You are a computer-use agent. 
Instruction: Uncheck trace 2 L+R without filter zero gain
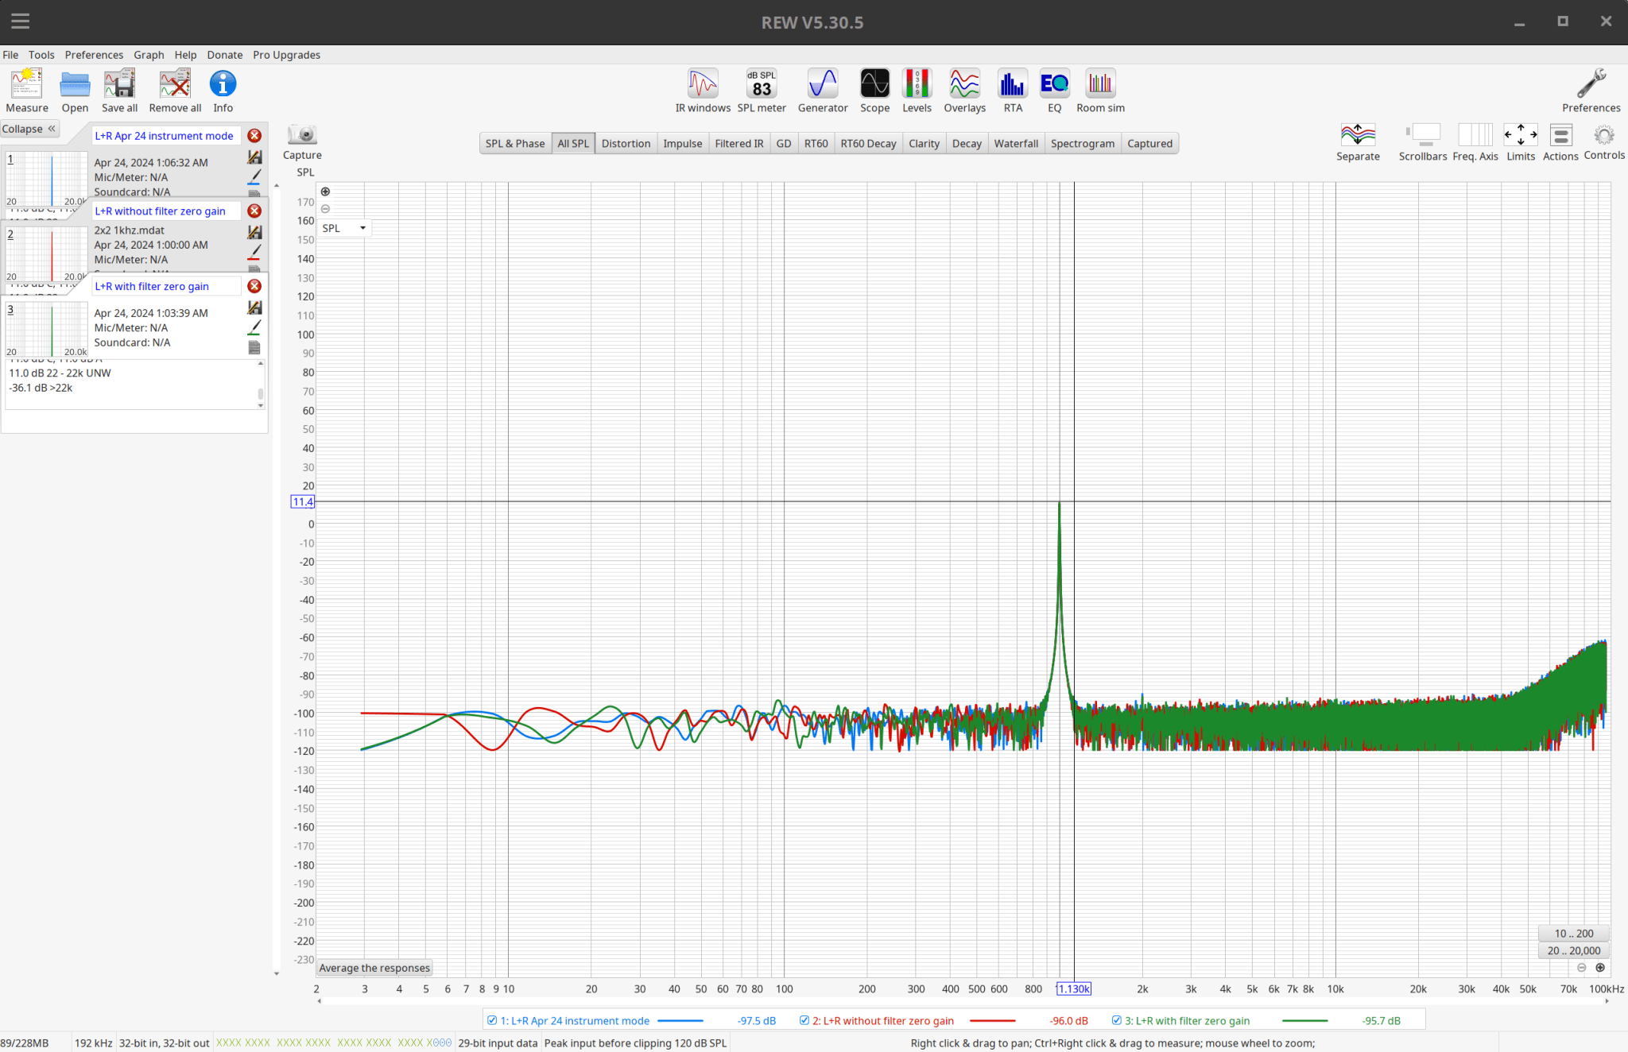point(804,1021)
